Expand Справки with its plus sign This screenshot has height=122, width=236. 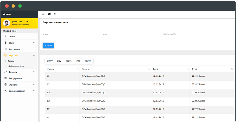click(x=34, y=84)
